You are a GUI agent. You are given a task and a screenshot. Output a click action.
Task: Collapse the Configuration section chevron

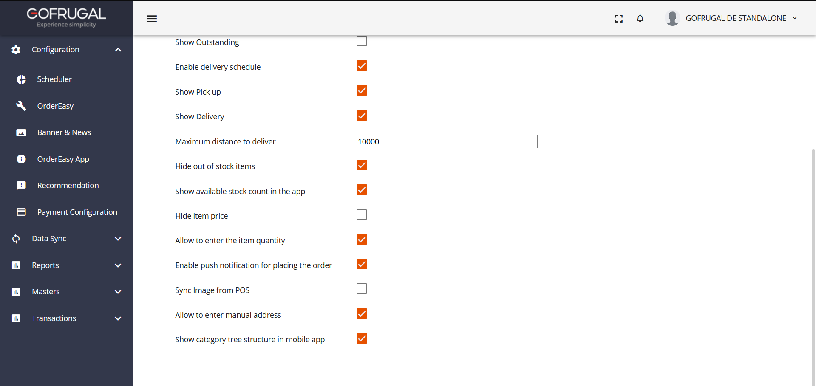(118, 50)
